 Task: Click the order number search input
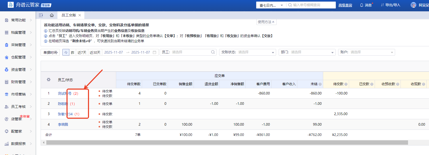click(x=313, y=5)
